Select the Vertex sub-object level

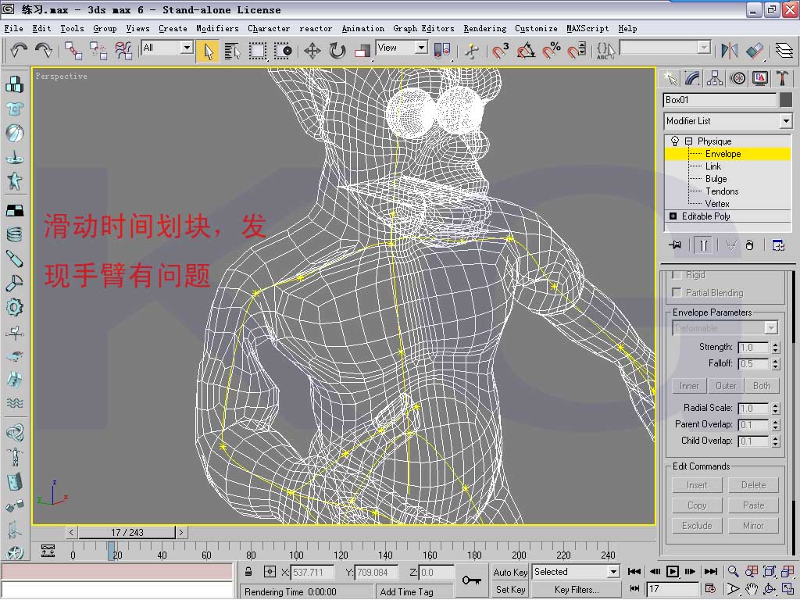click(x=717, y=204)
